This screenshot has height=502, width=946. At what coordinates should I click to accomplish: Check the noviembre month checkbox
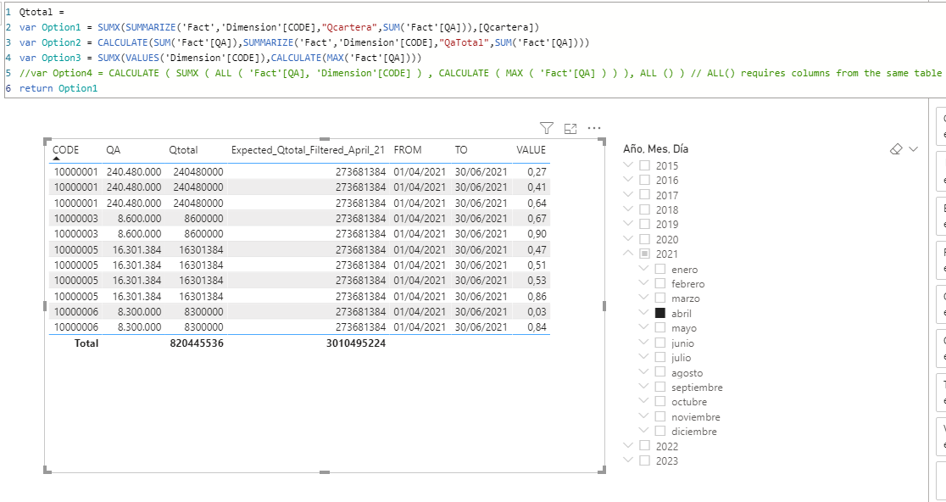[660, 416]
